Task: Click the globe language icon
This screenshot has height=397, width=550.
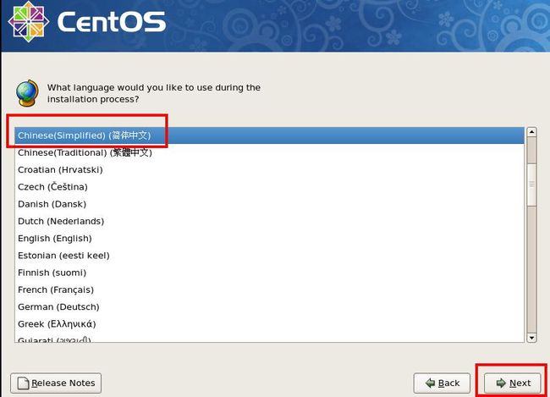Action: tap(27, 93)
